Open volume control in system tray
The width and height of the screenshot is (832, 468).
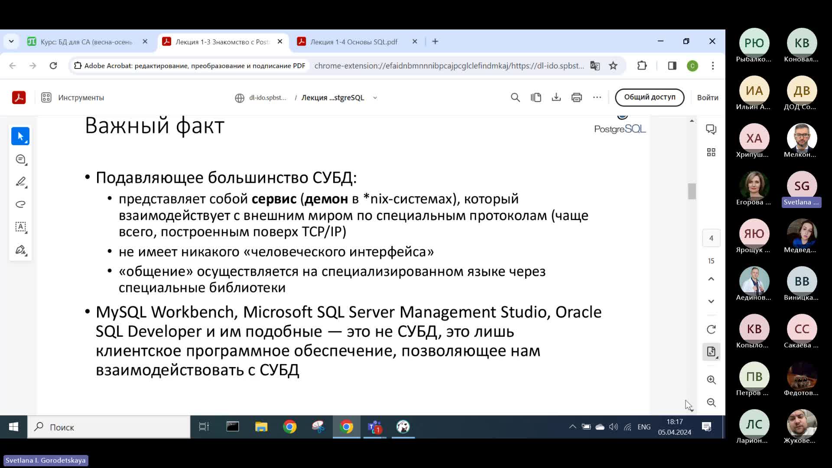coord(613,427)
